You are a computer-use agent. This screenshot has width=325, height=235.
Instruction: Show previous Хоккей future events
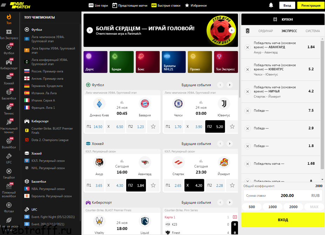[x=220, y=143]
